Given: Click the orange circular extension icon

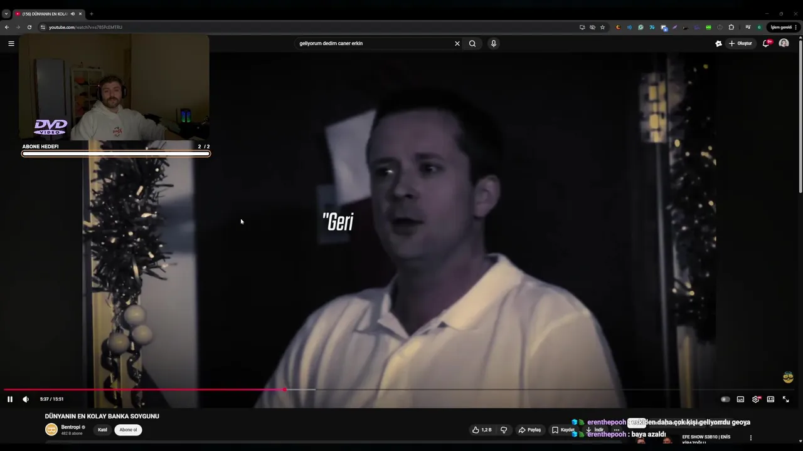Looking at the screenshot, I should (x=618, y=27).
